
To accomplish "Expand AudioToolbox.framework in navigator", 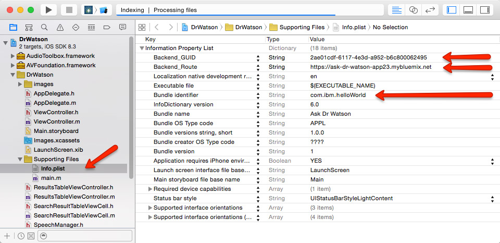I will pos(12,56).
